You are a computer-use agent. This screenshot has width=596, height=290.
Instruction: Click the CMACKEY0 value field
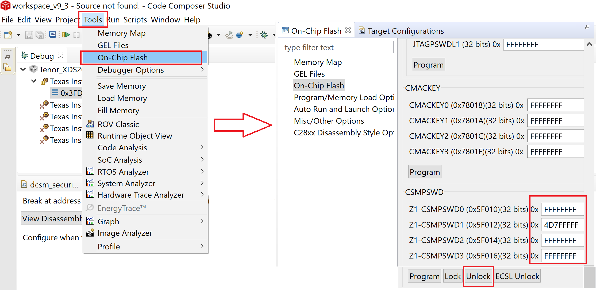point(555,105)
